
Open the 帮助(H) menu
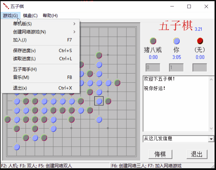click(50, 16)
